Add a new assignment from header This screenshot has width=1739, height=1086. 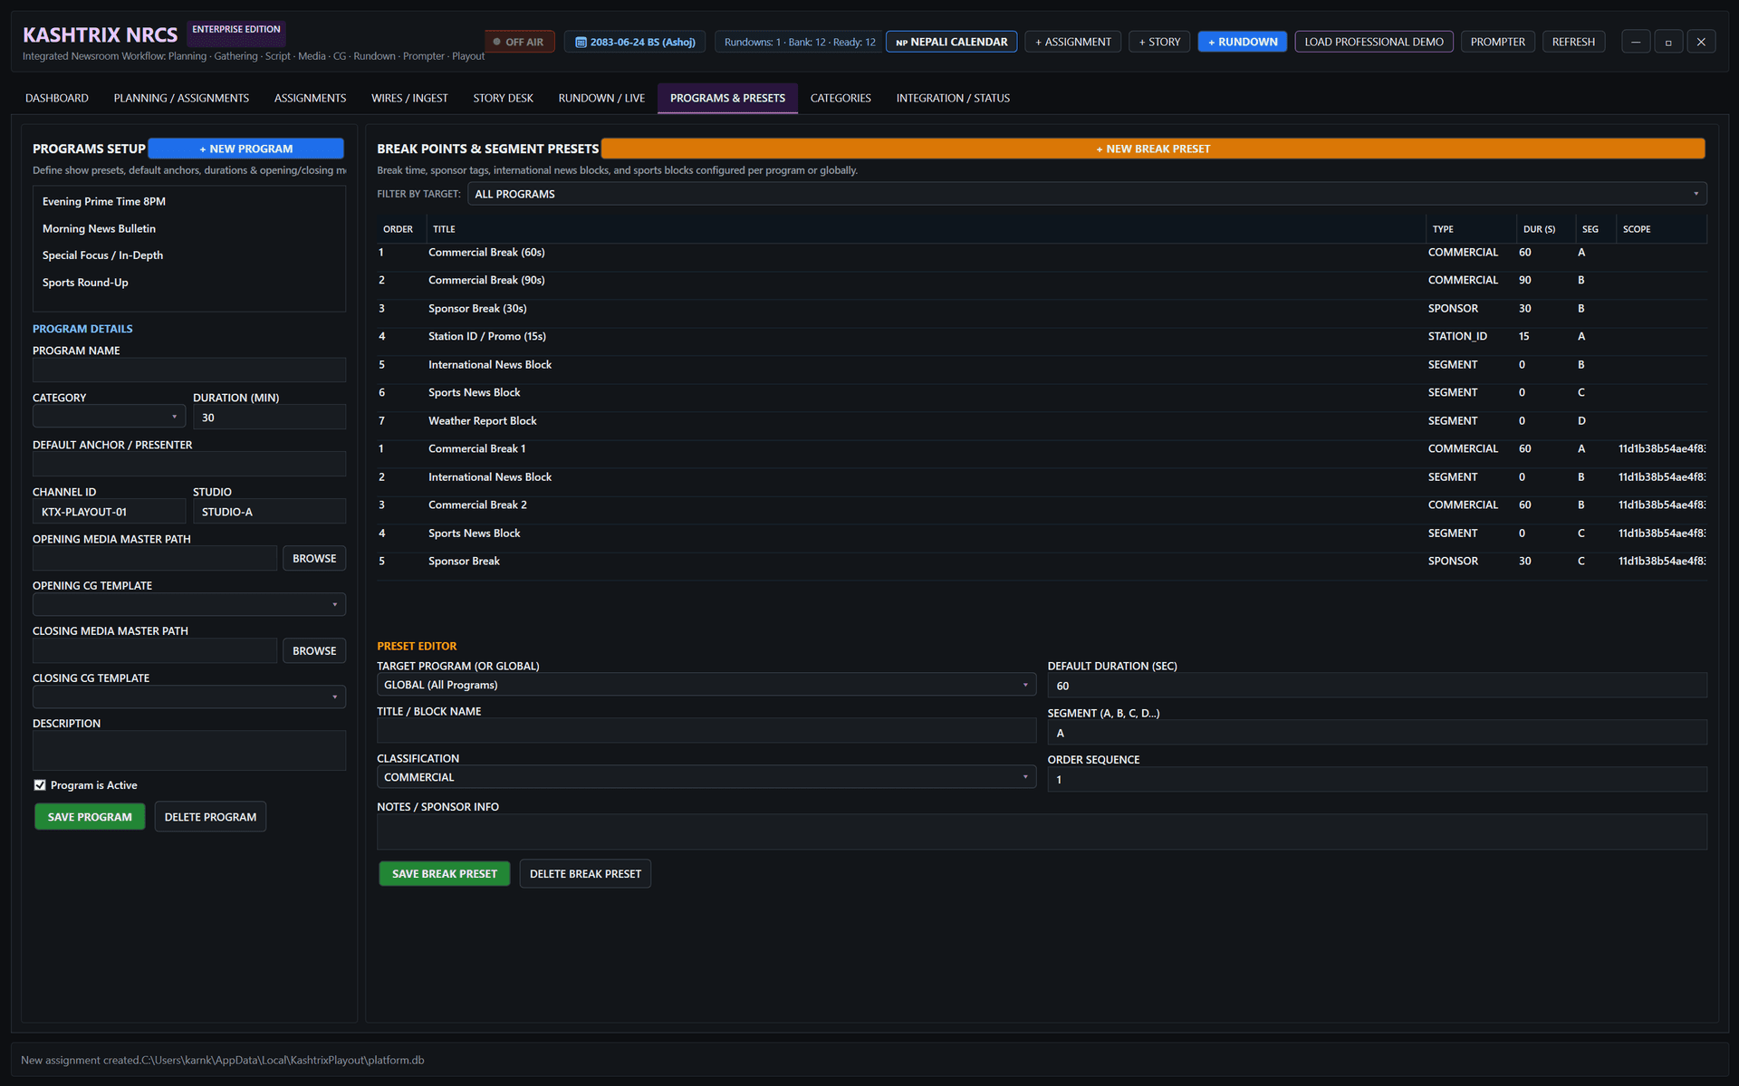pyautogui.click(x=1072, y=42)
